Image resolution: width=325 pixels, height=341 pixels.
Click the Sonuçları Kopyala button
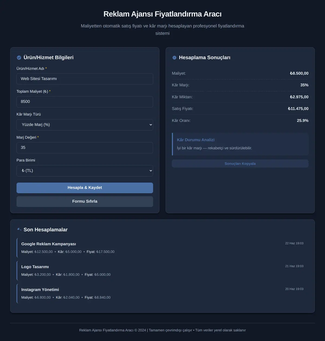pos(240,164)
